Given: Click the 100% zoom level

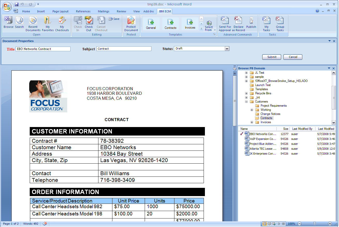Looking at the screenshot, I should [x=291, y=224].
